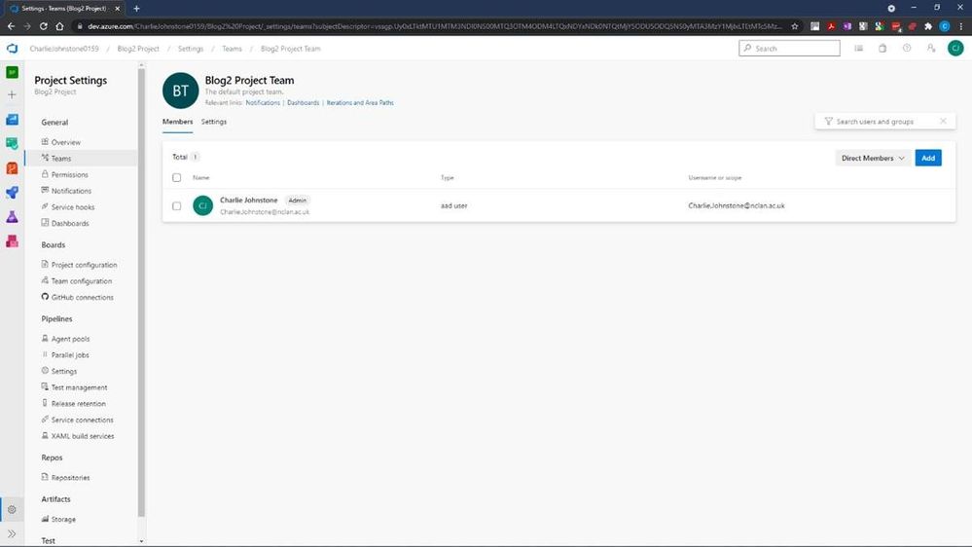
Task: Open the Overview hub icon in left rail
Action: [x=12, y=119]
